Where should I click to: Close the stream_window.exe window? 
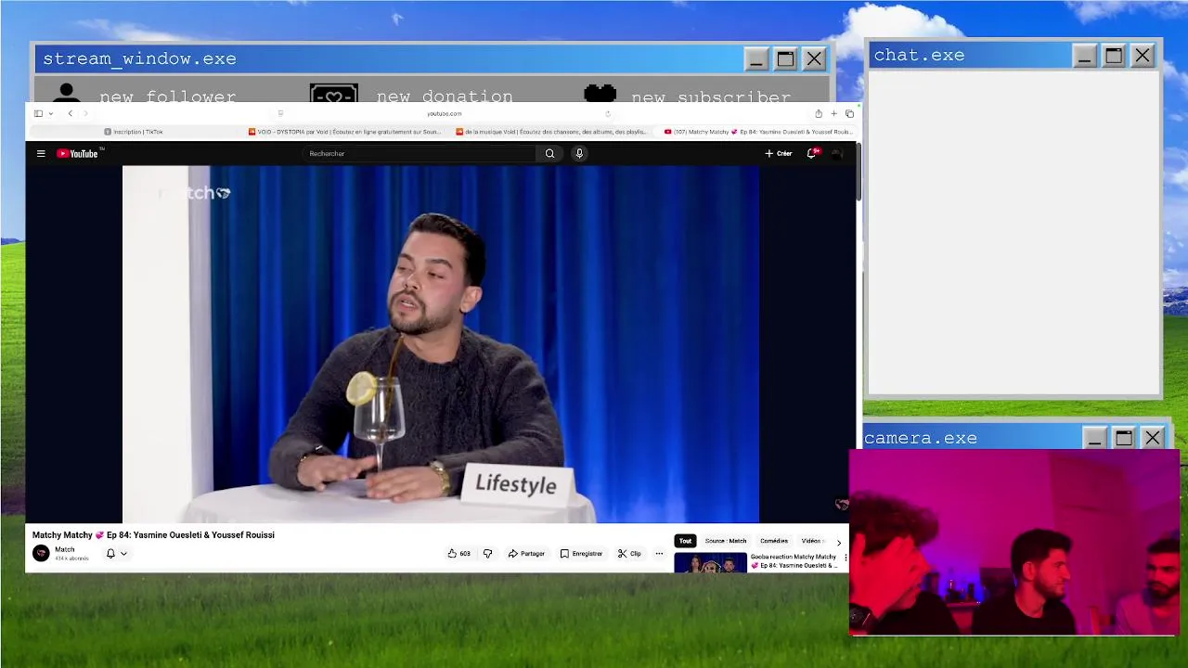pyautogui.click(x=814, y=59)
